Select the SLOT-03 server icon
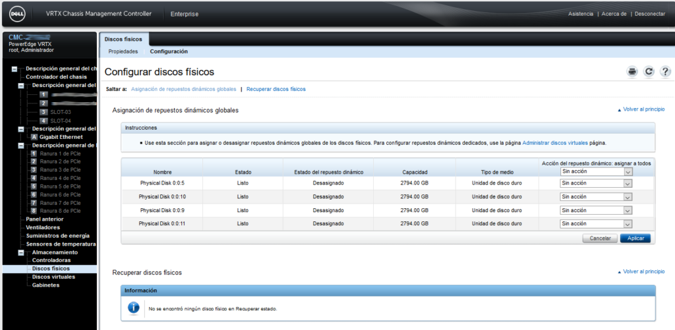Viewport: 675px width, 330px height. 44,112
